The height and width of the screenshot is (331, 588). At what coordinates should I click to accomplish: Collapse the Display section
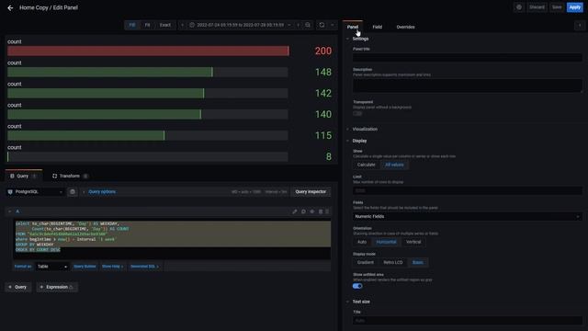(x=359, y=141)
